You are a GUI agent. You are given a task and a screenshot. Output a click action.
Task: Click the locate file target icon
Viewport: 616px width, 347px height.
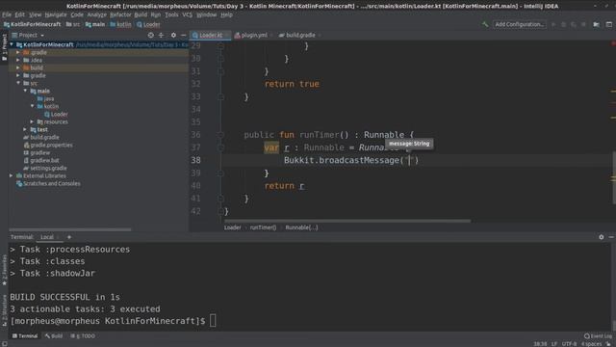click(x=150, y=35)
